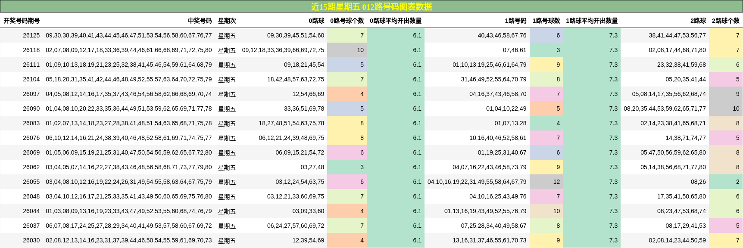
Task: Click the 0路 count cell 3 in row 26062
Action: click(347, 167)
